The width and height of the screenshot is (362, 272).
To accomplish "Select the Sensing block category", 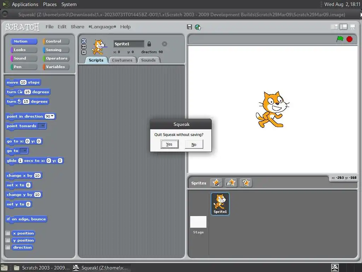I will (x=56, y=50).
